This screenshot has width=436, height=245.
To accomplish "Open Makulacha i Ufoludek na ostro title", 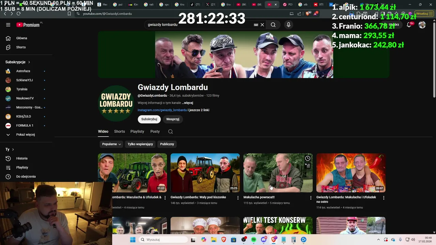I will [346, 199].
